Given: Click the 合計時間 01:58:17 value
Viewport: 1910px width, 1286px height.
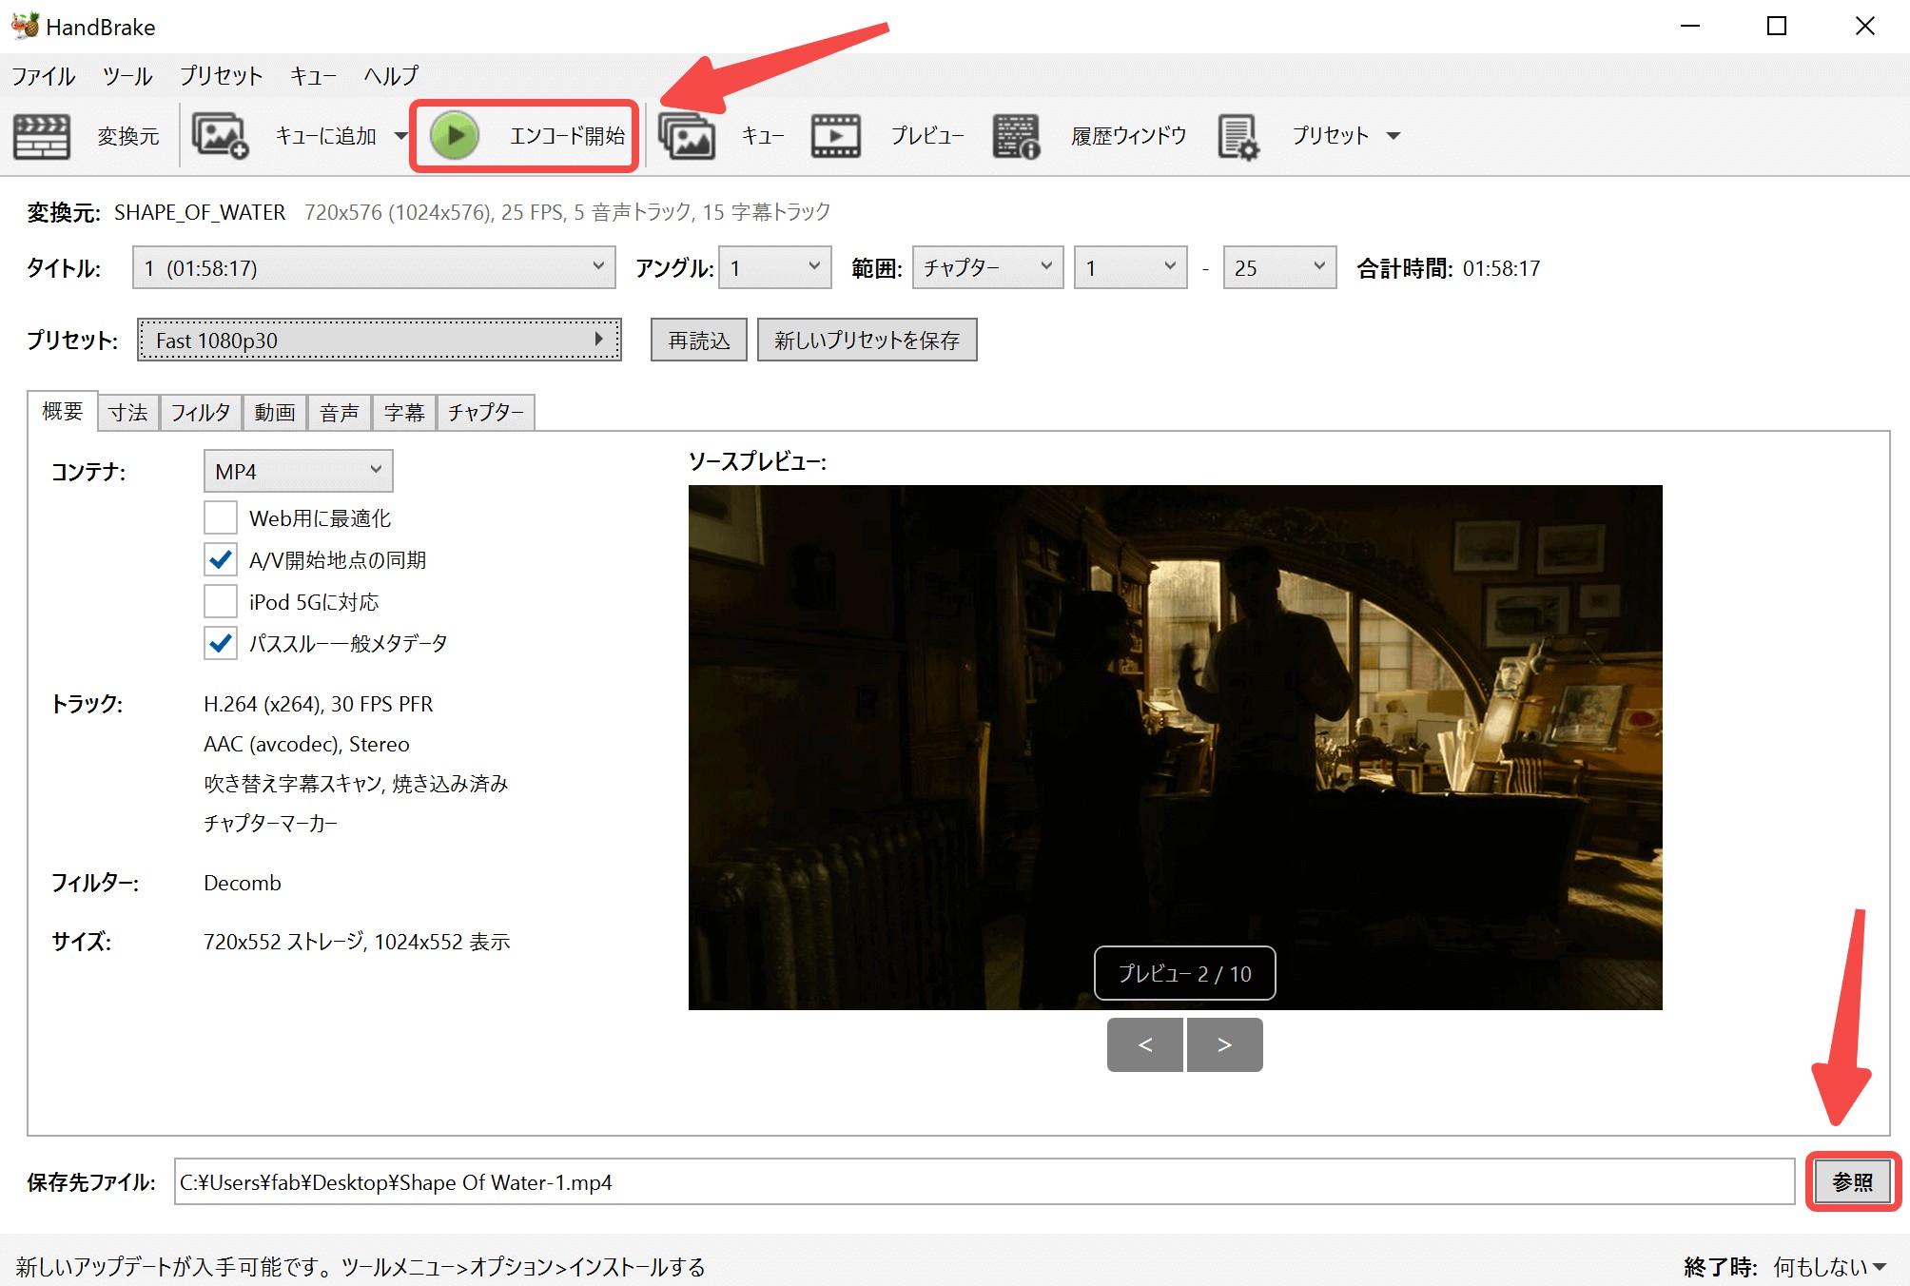Looking at the screenshot, I should click(1501, 268).
